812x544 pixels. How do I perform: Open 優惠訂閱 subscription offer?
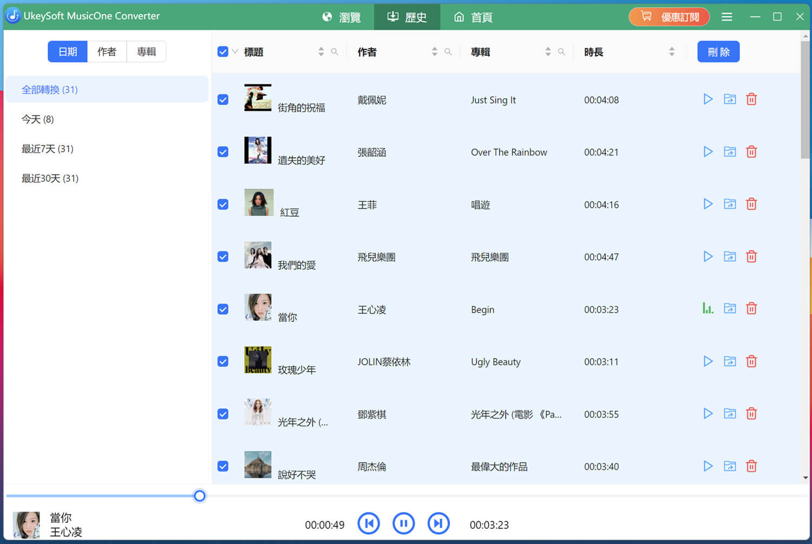pos(669,17)
